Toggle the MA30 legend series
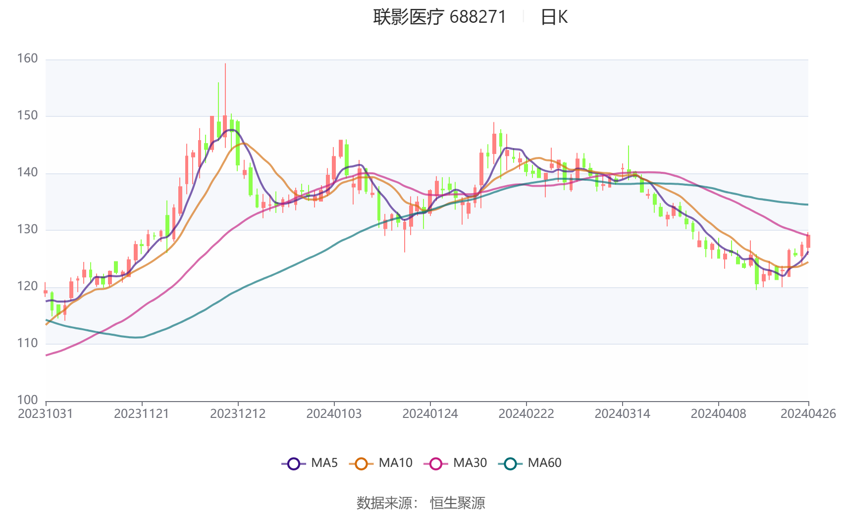Viewport: 842px width, 512px height. 455,463
